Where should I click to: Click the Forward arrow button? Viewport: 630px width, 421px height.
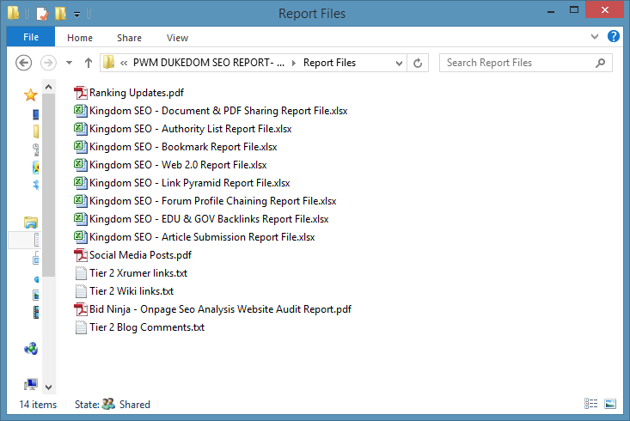(x=48, y=63)
